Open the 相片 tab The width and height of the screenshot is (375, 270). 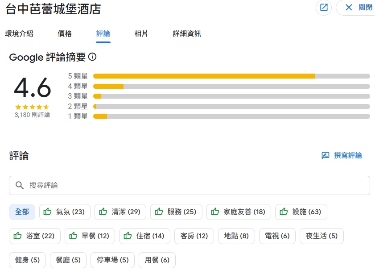click(x=141, y=33)
